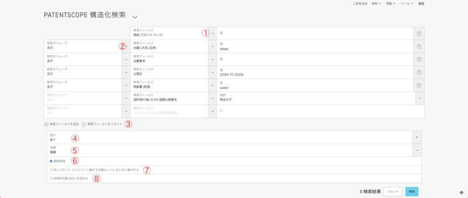Expand search field dropdown for 公開日

(x=213, y=73)
